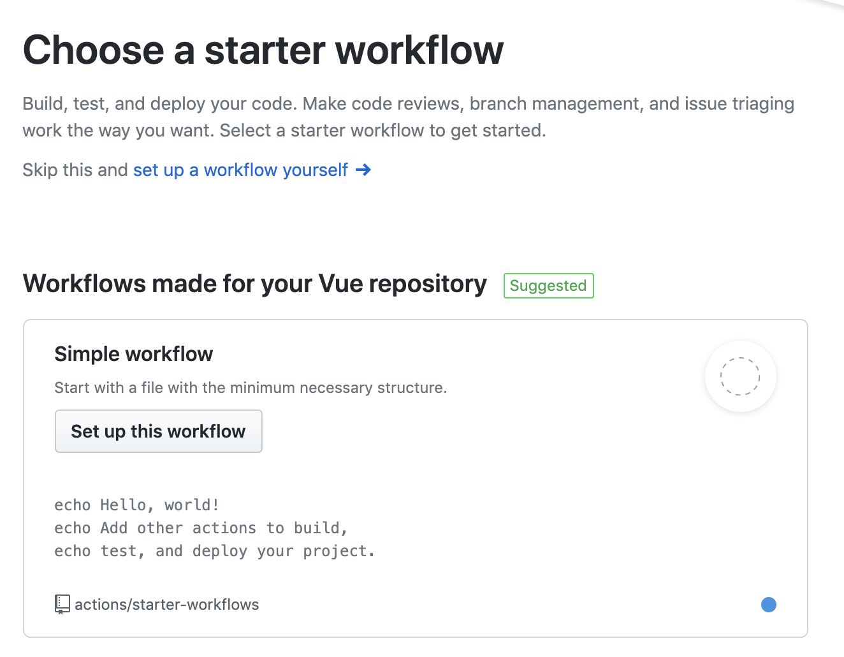The height and width of the screenshot is (657, 844).
Task: Click the "echo Hello, world!" code line
Action: (x=137, y=505)
